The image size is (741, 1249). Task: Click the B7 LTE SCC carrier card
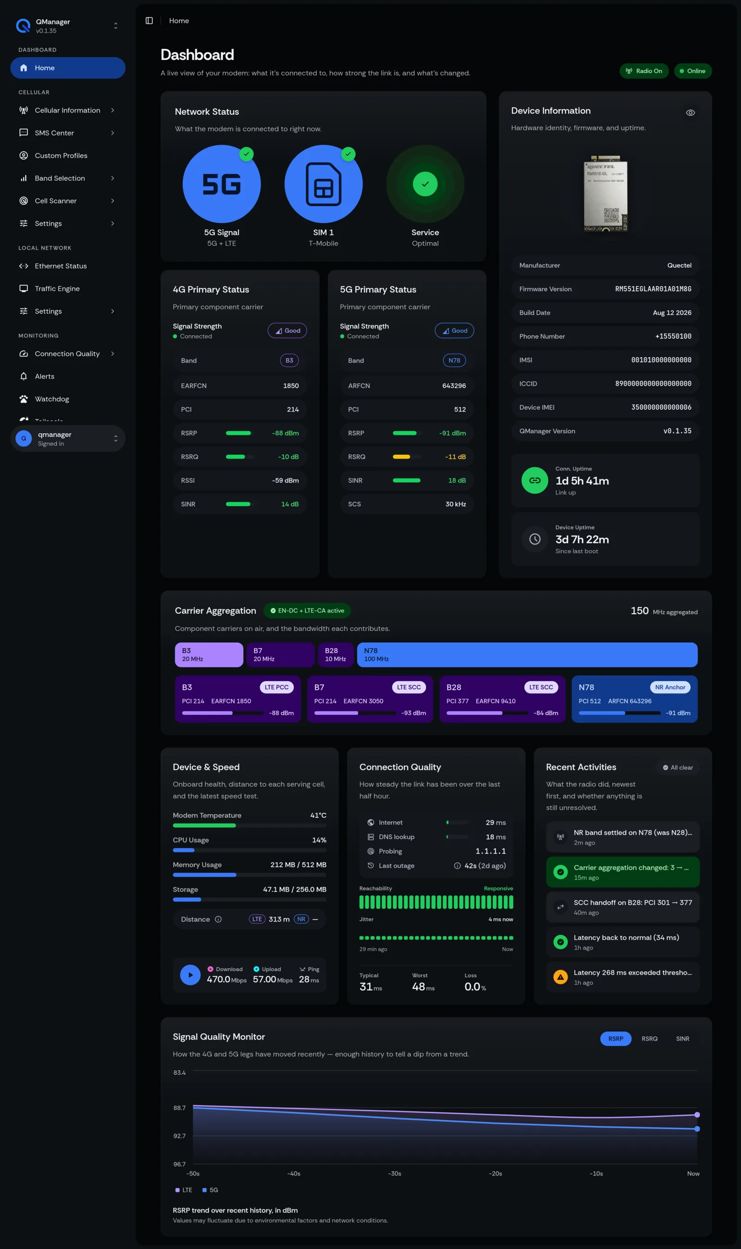point(370,699)
